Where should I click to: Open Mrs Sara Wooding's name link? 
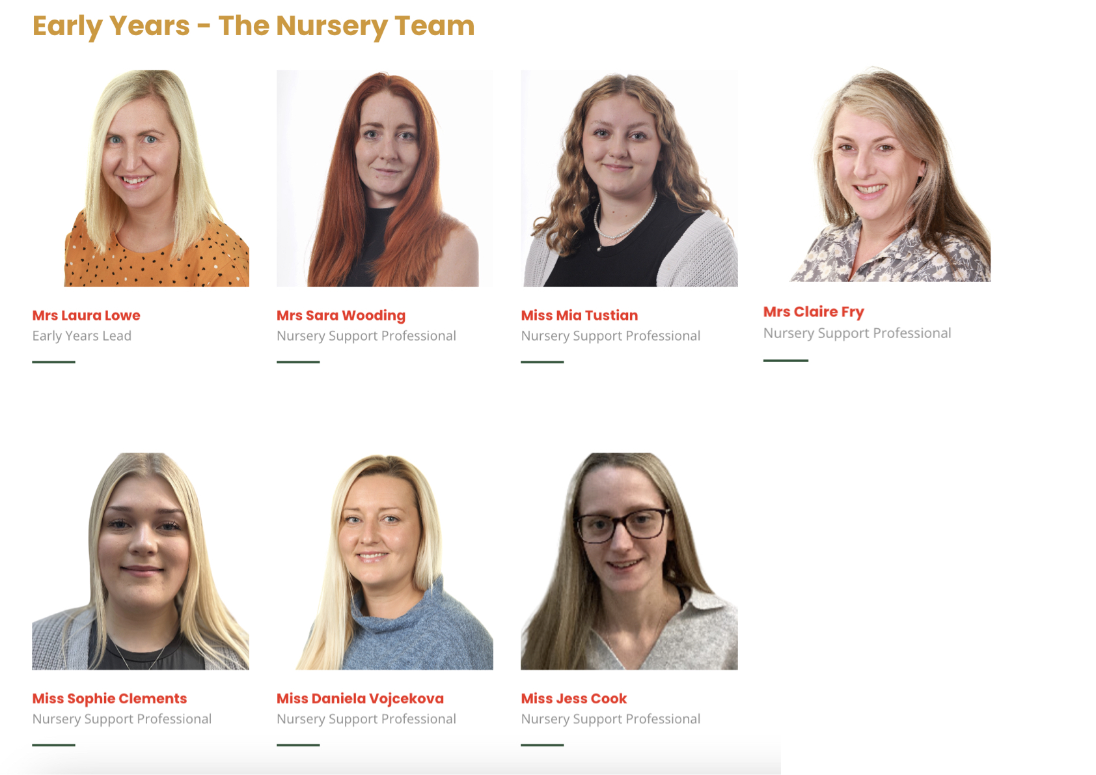[341, 316]
